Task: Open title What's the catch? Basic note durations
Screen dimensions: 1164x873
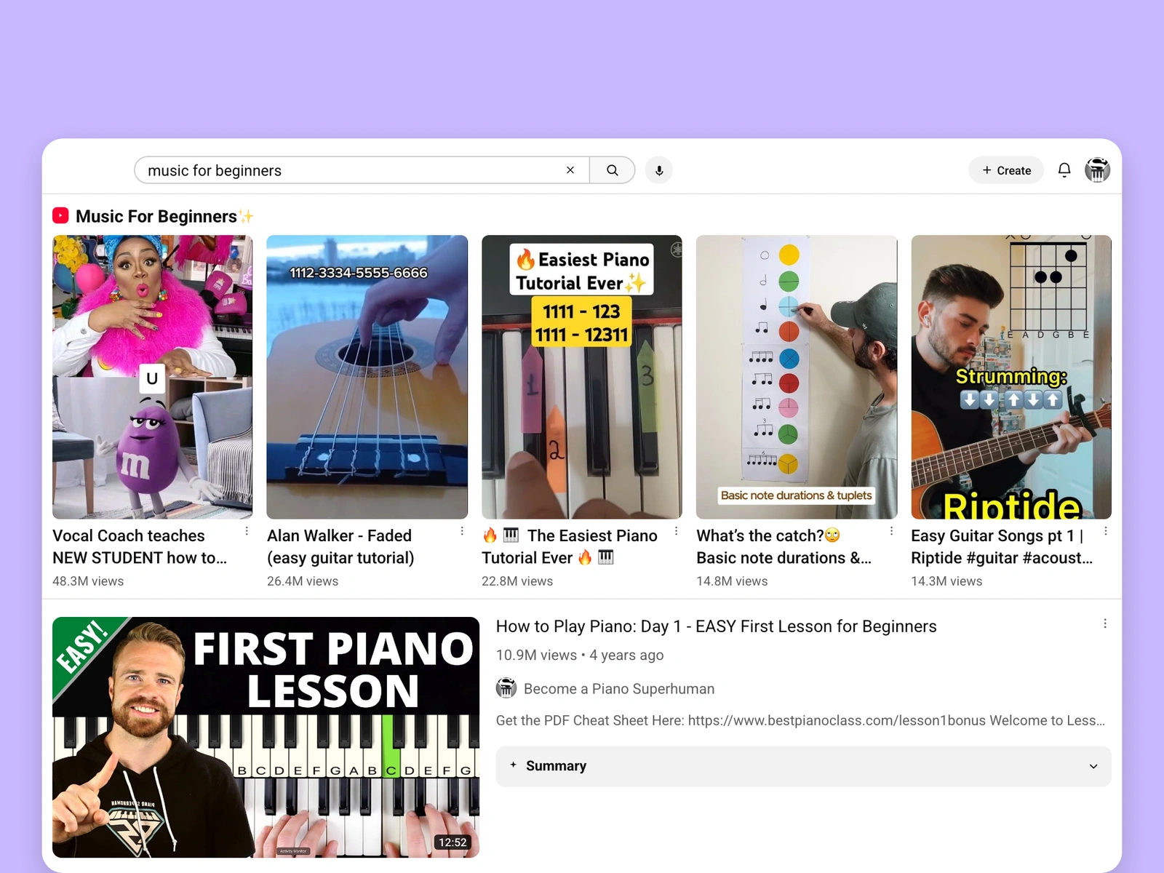Action: [784, 546]
